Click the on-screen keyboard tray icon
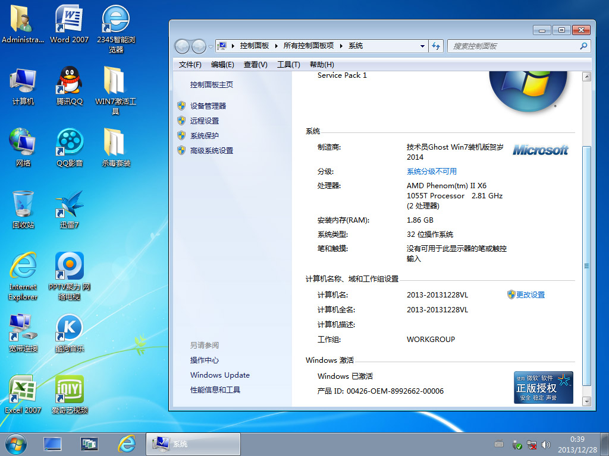The width and height of the screenshot is (609, 456). (499, 444)
